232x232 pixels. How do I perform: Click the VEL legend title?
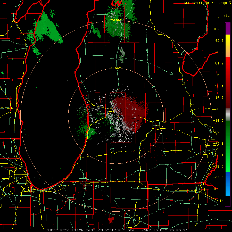tap(226, 15)
